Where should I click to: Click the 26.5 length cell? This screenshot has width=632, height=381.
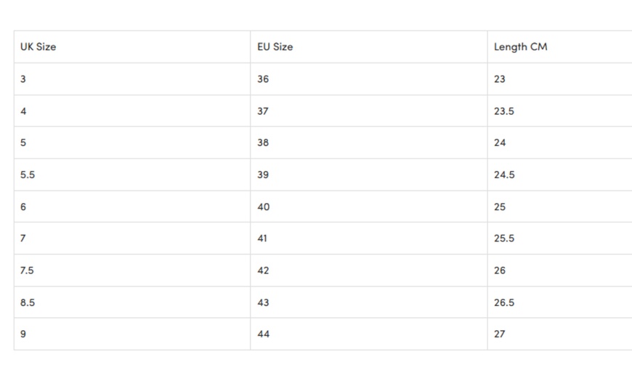pyautogui.click(x=504, y=302)
